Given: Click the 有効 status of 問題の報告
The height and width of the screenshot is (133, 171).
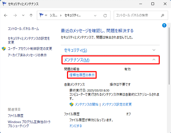Looking at the screenshot, I should pyautogui.click(x=128, y=69).
